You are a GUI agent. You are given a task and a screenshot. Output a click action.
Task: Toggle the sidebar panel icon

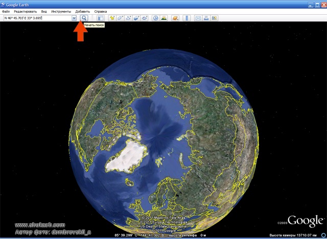[x=101, y=18]
